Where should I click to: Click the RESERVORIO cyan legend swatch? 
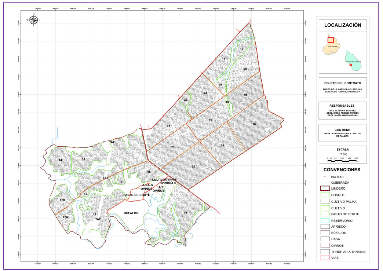point(325,220)
